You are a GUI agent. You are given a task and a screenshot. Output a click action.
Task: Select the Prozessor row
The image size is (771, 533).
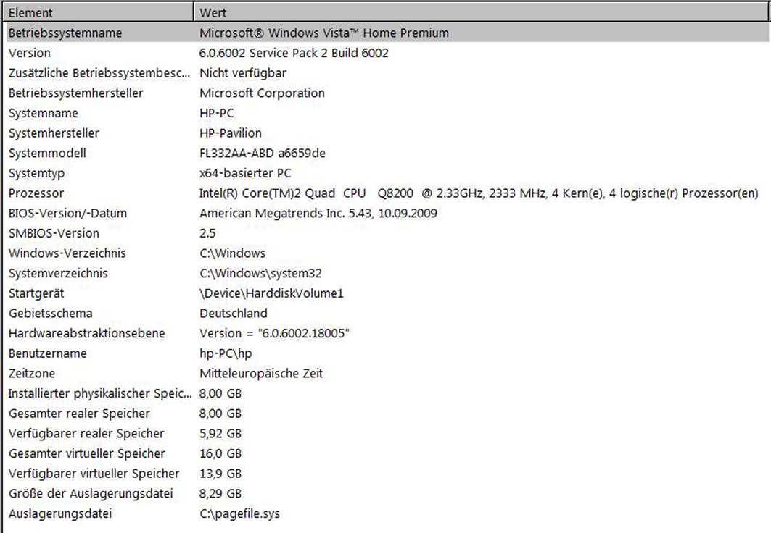click(36, 193)
